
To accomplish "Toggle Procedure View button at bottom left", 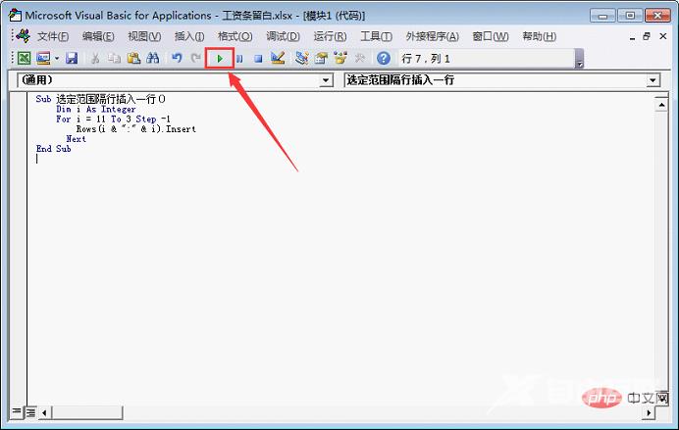I will coord(17,411).
